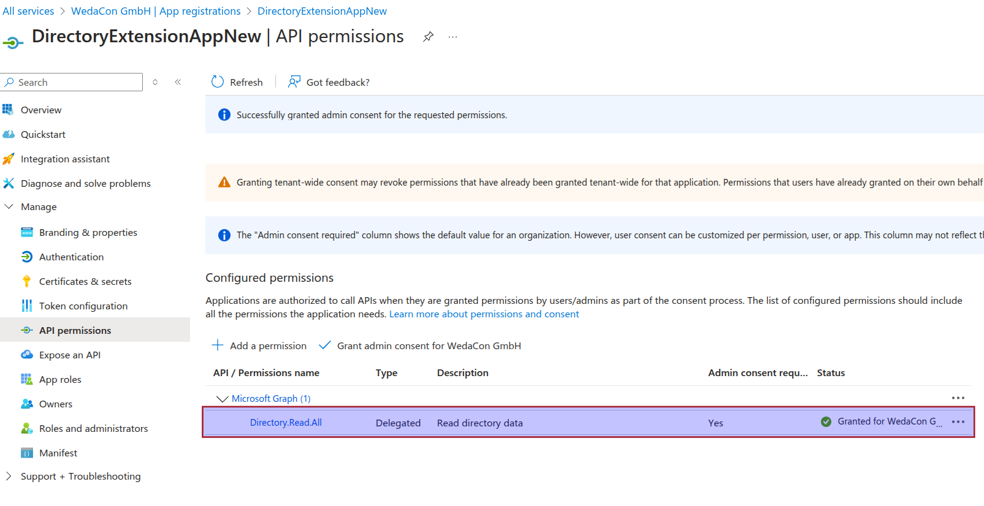
Task: Collapse the Manage section
Action: pos(9,206)
